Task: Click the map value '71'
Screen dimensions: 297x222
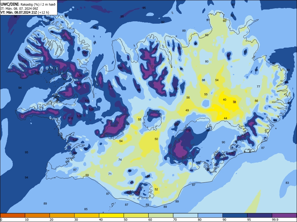Action: [x=110, y=174]
